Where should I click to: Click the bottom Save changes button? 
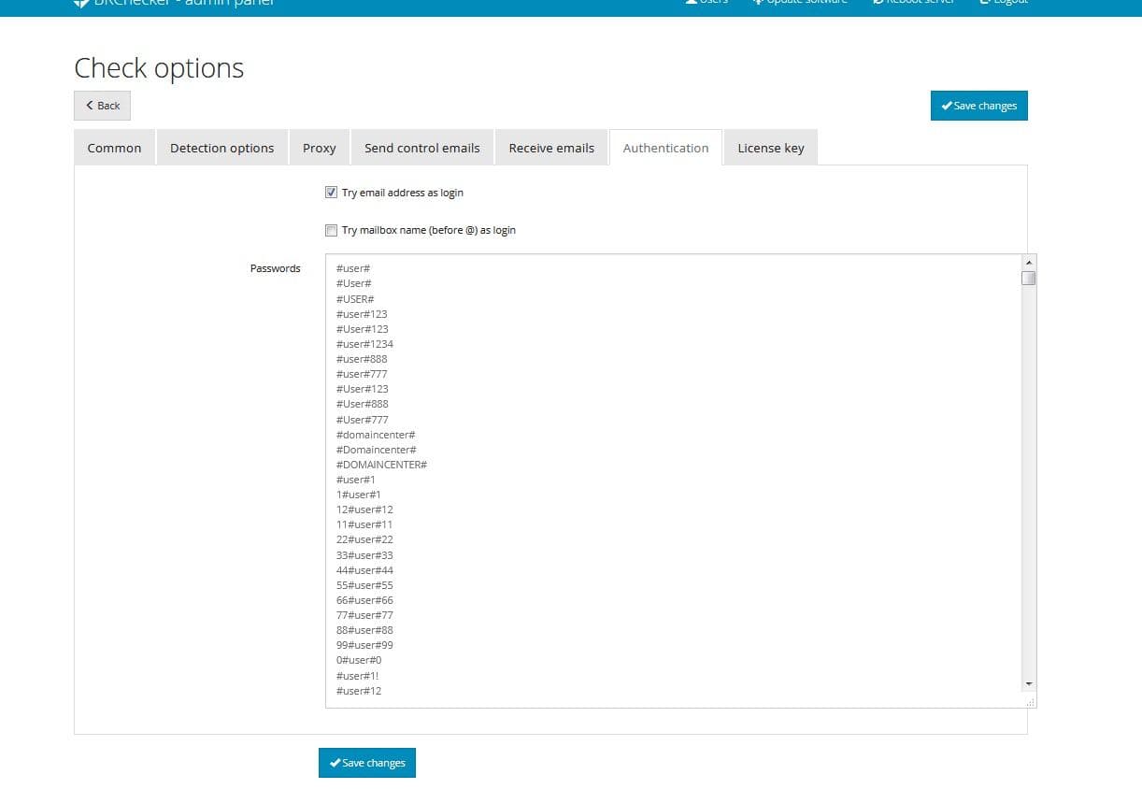tap(367, 763)
